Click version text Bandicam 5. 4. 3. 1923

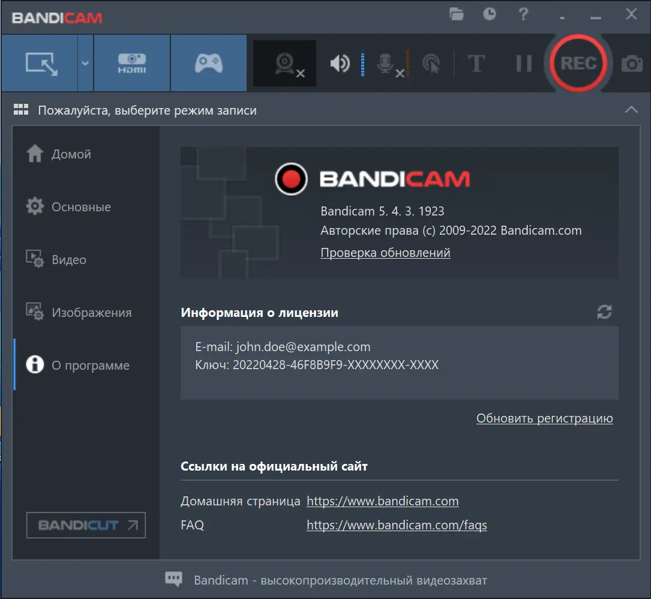click(382, 211)
